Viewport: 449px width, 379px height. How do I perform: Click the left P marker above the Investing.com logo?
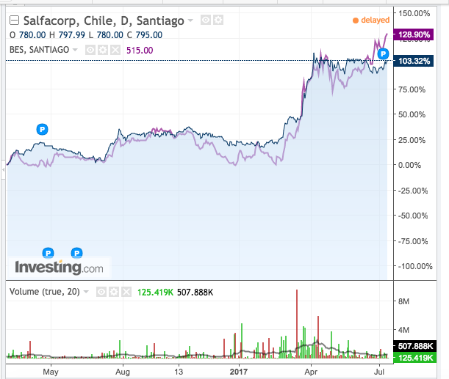coord(48,253)
